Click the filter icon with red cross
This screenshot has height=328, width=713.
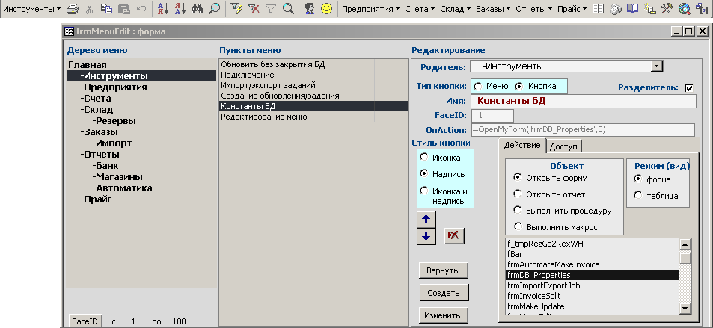point(254,9)
